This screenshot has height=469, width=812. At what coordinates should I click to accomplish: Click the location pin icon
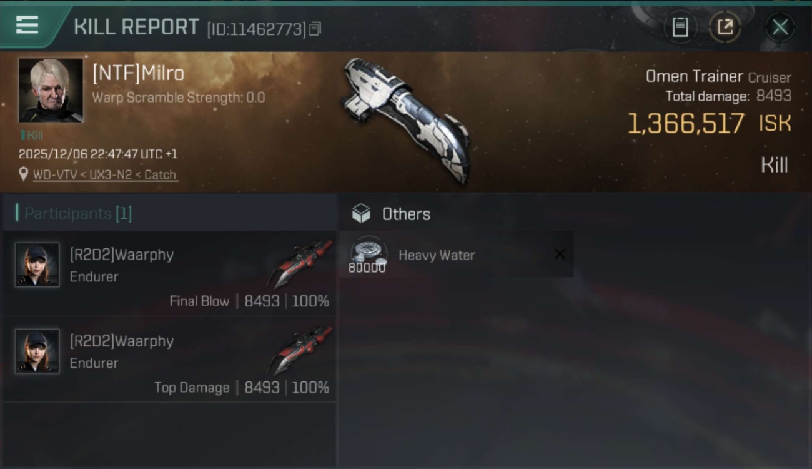click(x=24, y=174)
